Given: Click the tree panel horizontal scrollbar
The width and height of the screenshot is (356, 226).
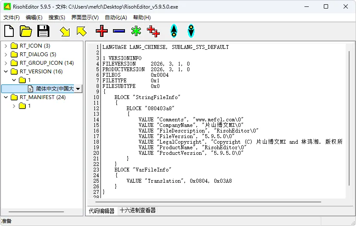Looking at the screenshot, I should (36, 212).
